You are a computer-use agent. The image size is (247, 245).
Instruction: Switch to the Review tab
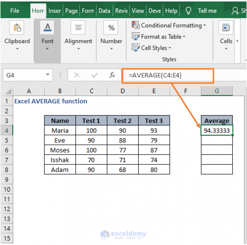(x=121, y=11)
